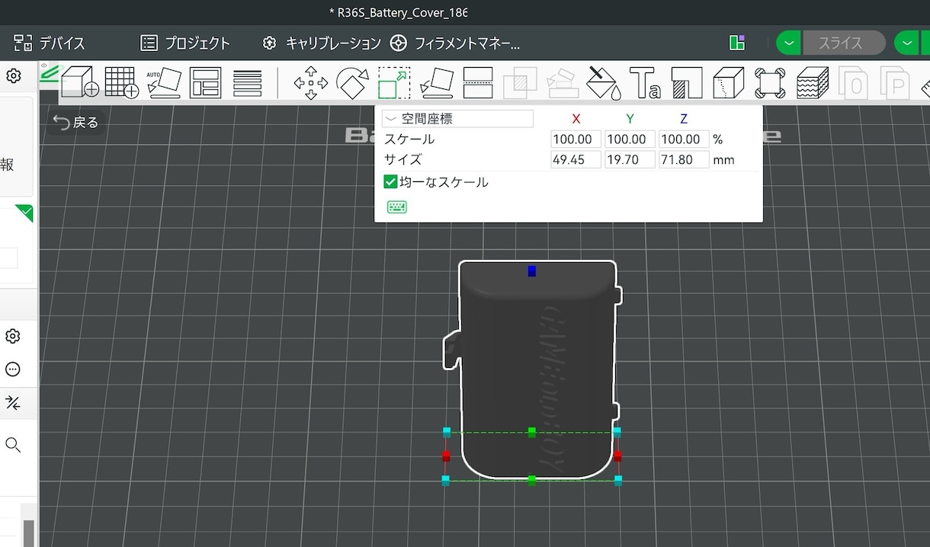Click the 戻る back button

point(75,122)
